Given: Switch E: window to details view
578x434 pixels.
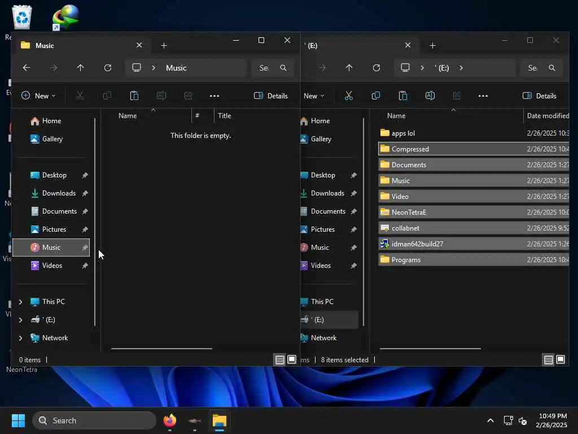Looking at the screenshot, I should pos(549,359).
